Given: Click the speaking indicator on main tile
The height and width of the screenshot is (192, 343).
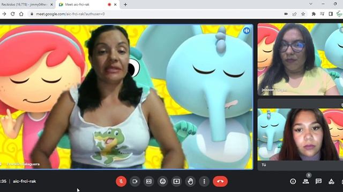Looking at the screenshot, I should pos(247,31).
